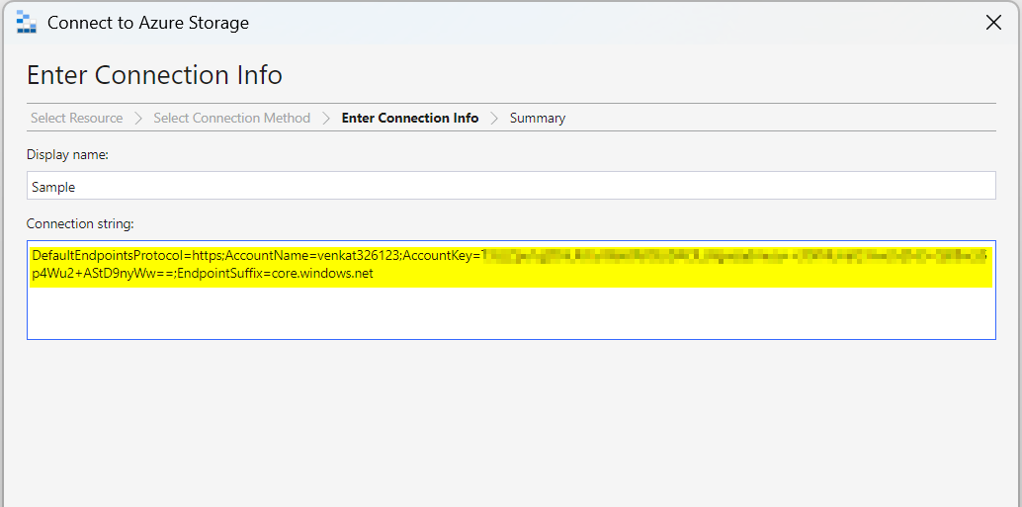Click the Azure Storage Explorer title icon

[x=26, y=22]
